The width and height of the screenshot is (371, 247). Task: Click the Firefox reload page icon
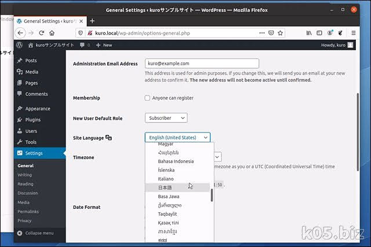[41, 33]
